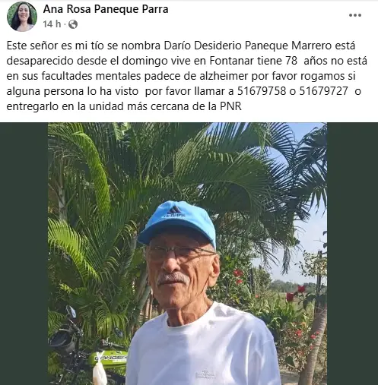This screenshot has width=378, height=385.
Task: Open the three-dot post options menu
Action: click(x=355, y=15)
